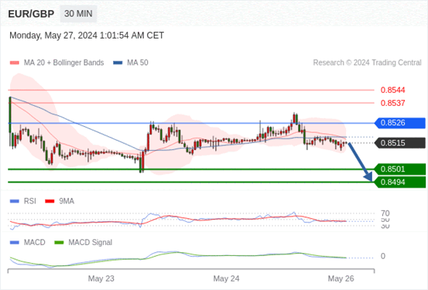Click the Trading Central research credit
Image resolution: width=428 pixels, height=290 pixels.
367,63
